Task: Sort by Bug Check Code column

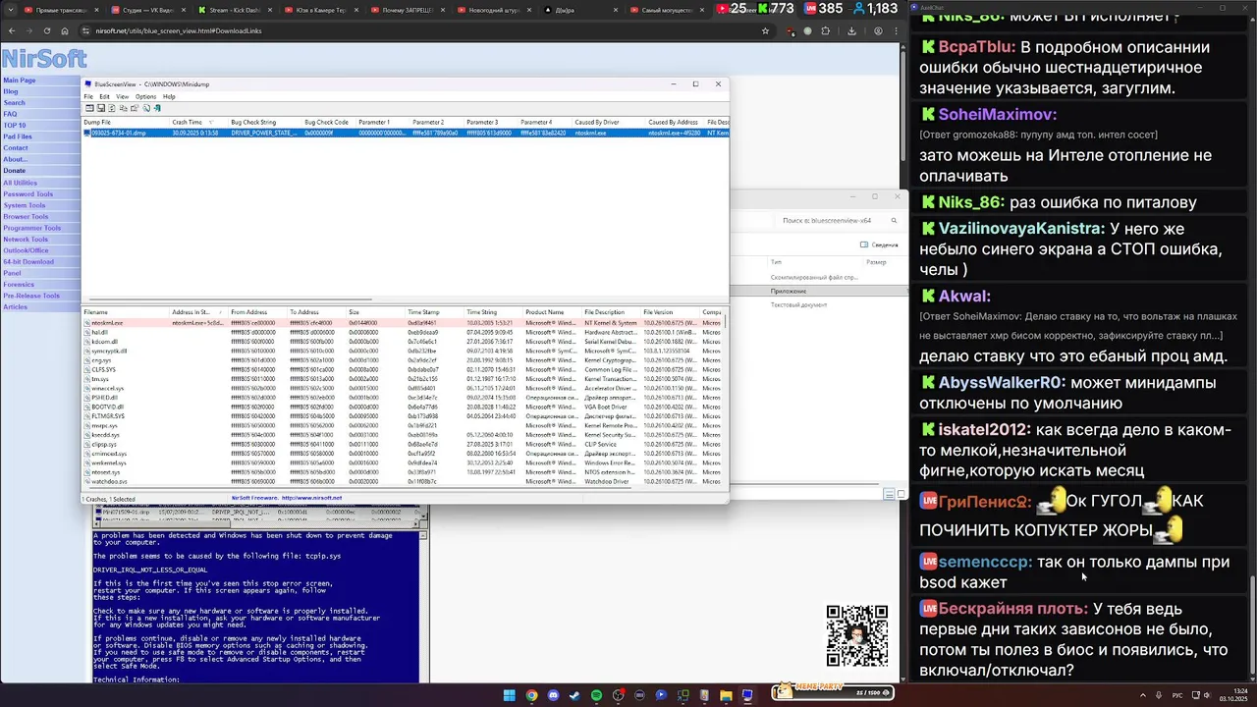Action: 328,122
